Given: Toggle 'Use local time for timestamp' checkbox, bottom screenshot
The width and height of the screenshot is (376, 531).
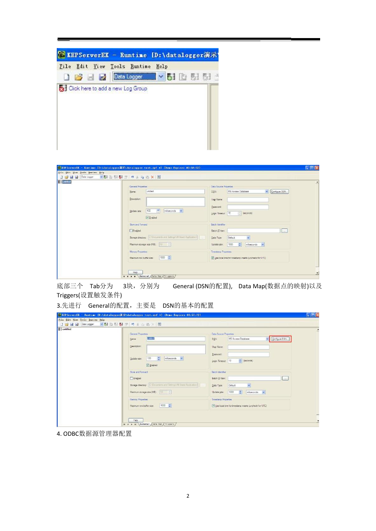Looking at the screenshot, I should (213, 406).
